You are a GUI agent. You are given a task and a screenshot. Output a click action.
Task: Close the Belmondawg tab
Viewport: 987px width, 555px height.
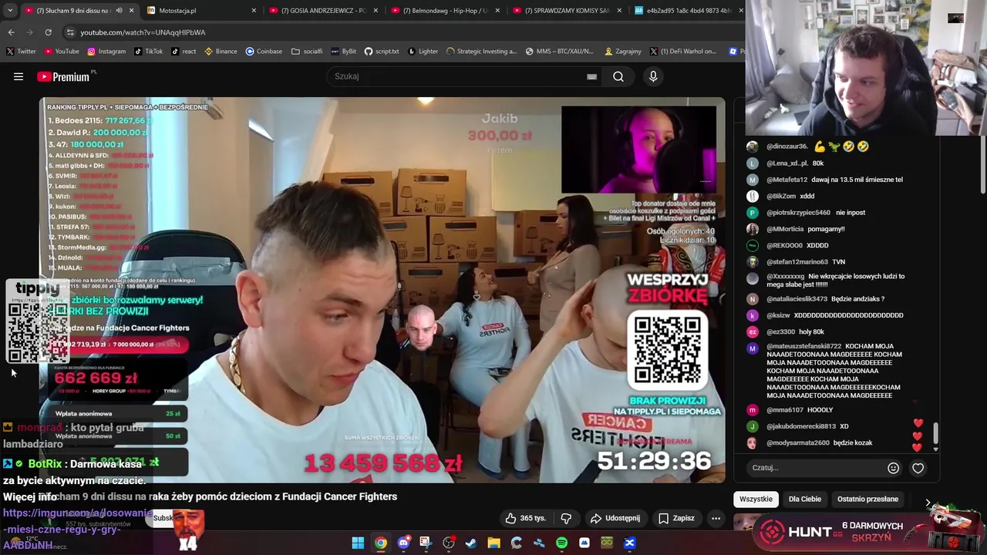tap(497, 11)
